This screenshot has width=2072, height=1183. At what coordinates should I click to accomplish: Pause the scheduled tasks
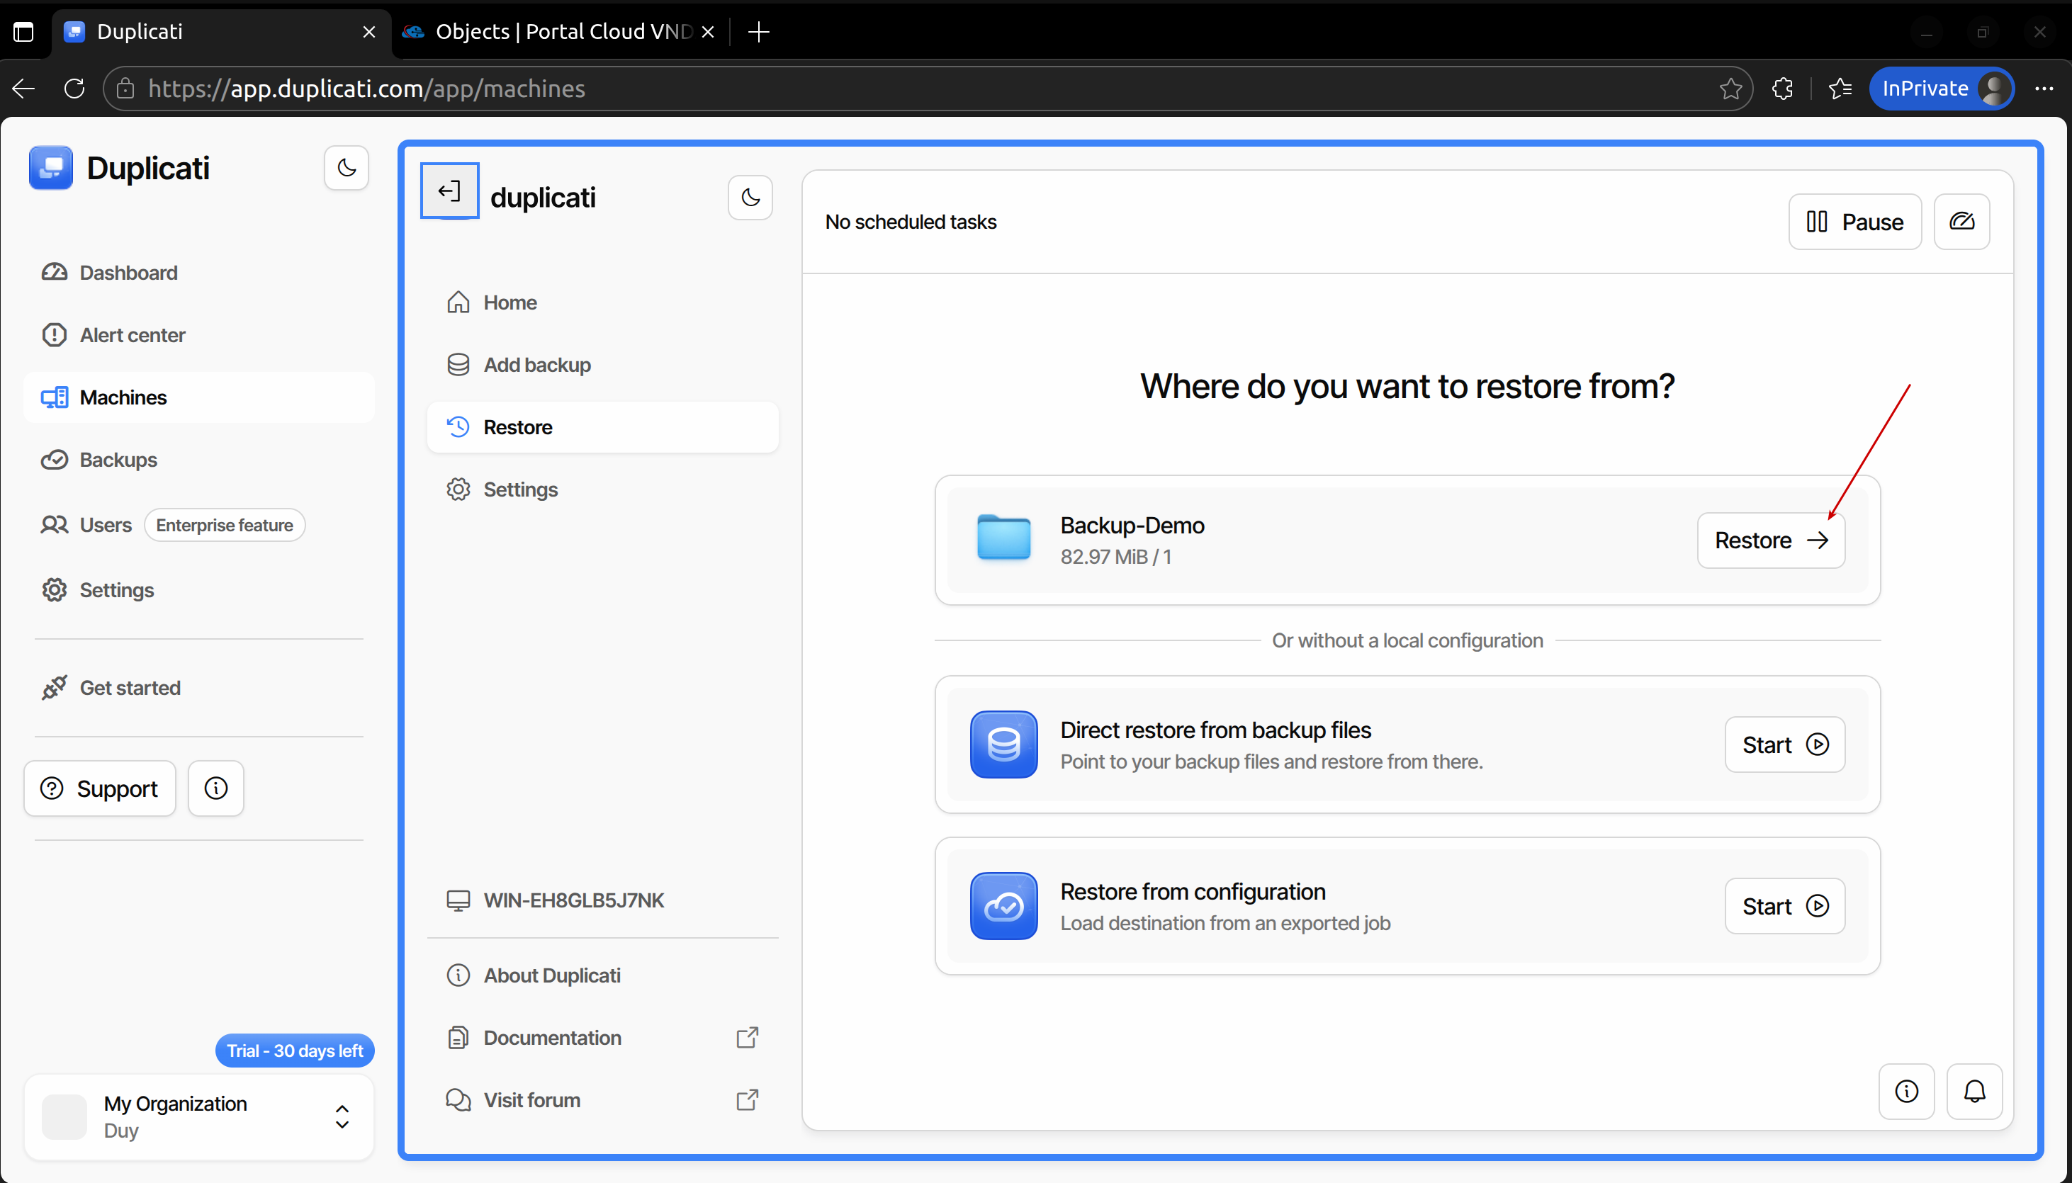(1854, 222)
